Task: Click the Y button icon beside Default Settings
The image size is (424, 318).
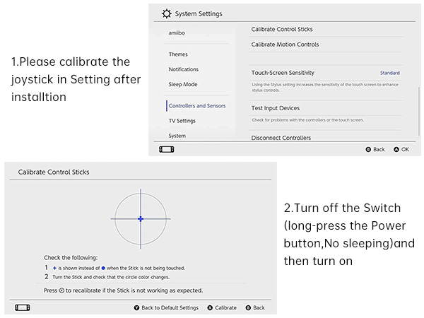Action: (x=136, y=307)
